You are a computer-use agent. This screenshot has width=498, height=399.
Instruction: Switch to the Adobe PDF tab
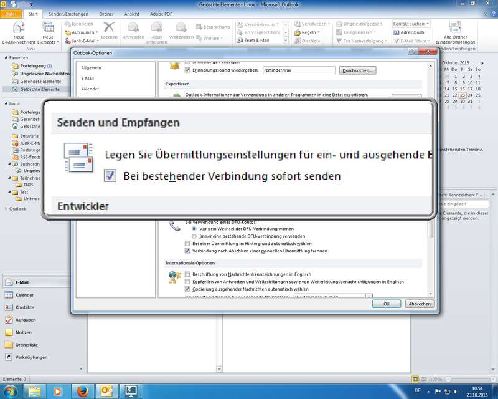click(x=161, y=14)
